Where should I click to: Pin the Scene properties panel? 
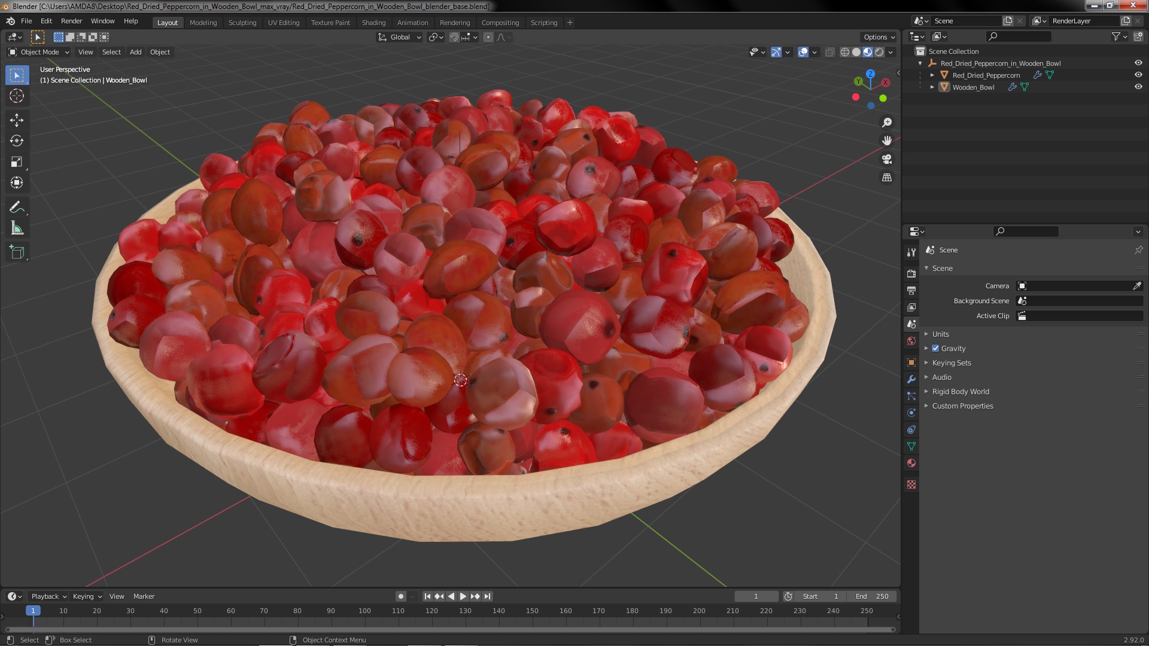1138,250
